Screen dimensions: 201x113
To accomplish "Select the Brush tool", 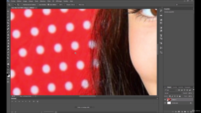I will tap(8, 32).
